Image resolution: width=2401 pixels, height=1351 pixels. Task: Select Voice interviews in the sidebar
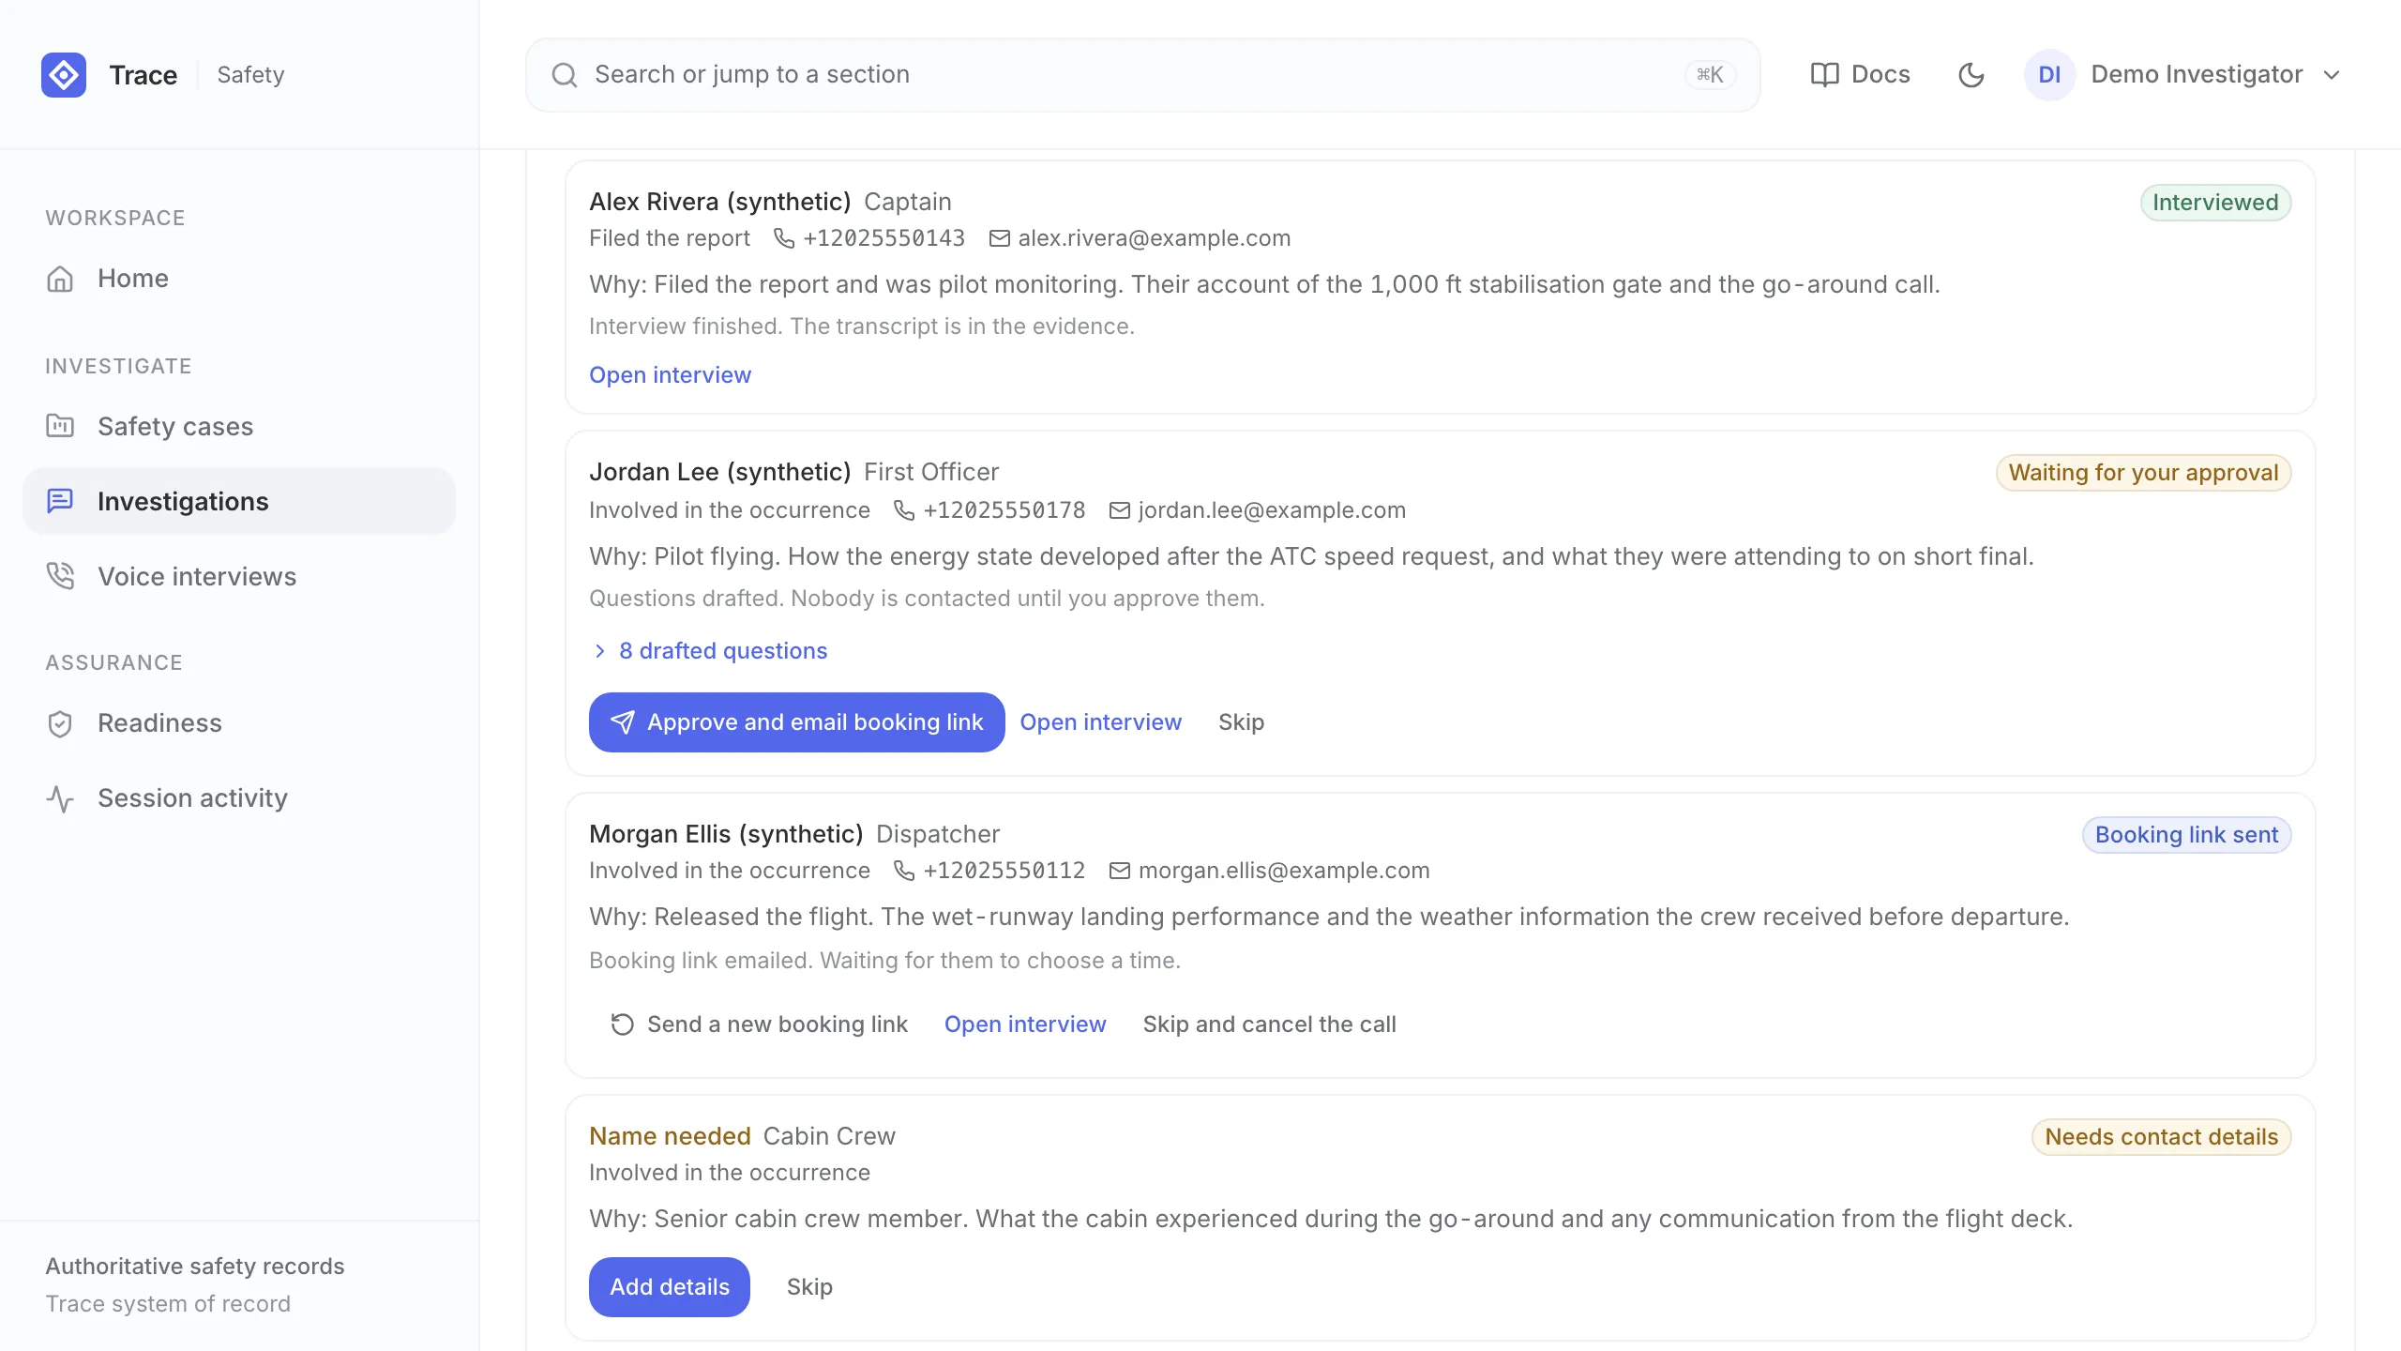pos(239,576)
